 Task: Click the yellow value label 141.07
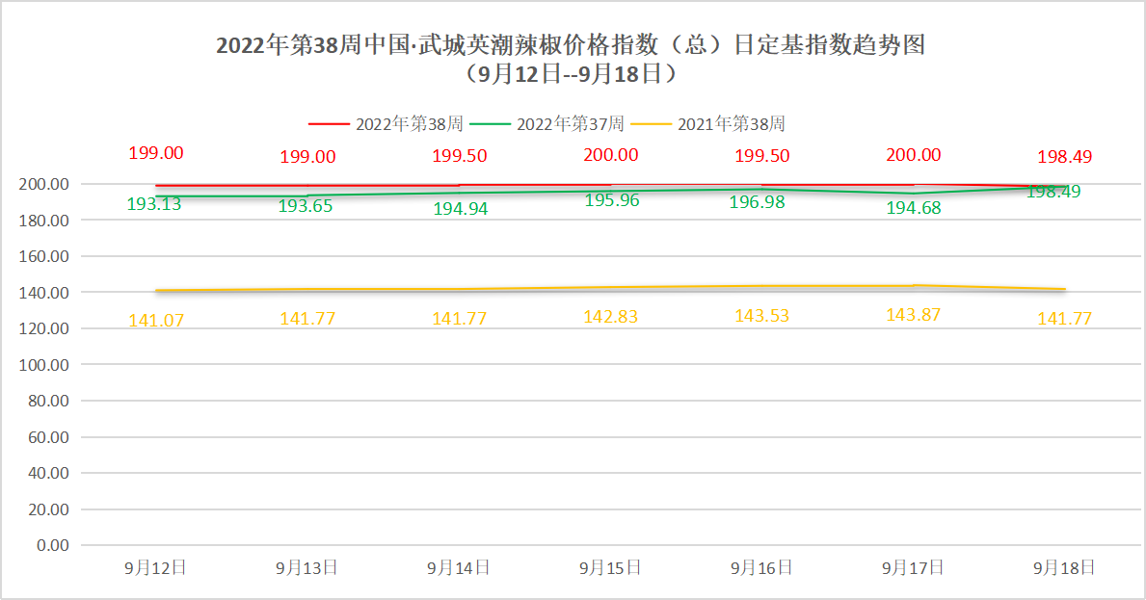[x=154, y=322]
